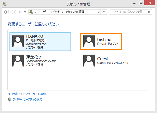The width and height of the screenshot is (157, 113).
Task: Open ファミリー セーフティの設定 link
Action: [x=28, y=100]
